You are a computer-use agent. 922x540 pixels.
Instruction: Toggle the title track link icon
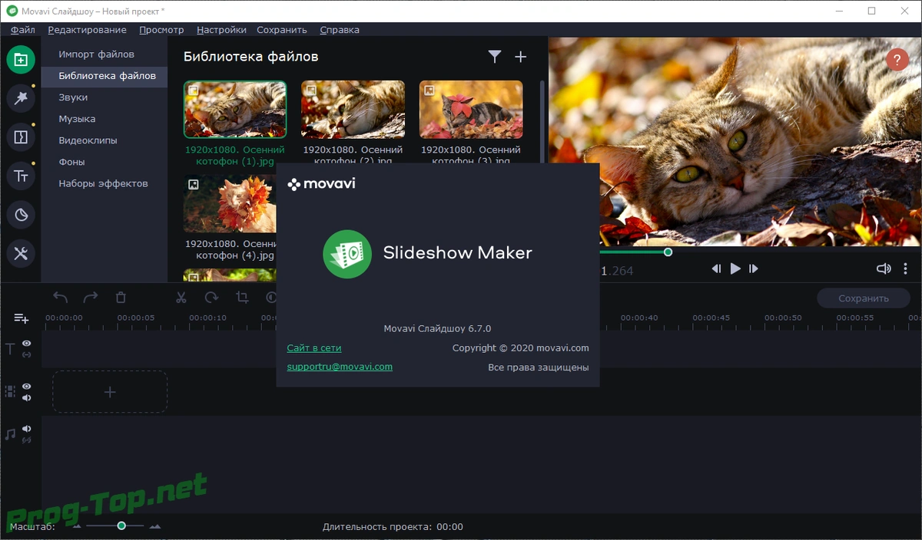pyautogui.click(x=27, y=354)
